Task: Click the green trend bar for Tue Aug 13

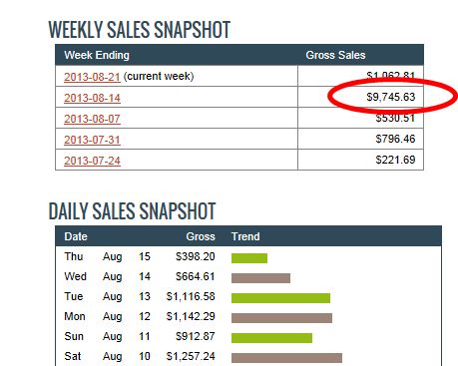Action: [x=280, y=298]
